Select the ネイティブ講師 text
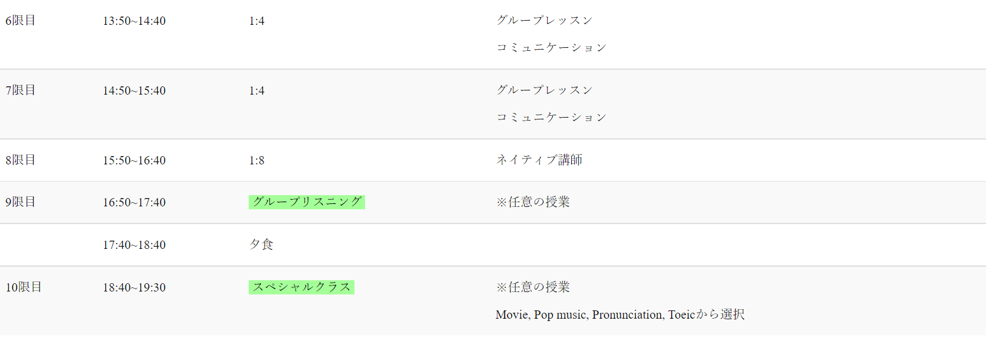The image size is (986, 337). [539, 160]
